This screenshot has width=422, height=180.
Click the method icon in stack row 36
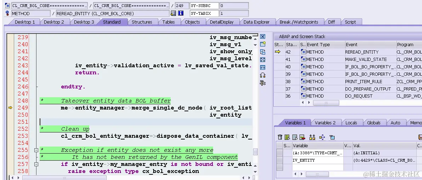pyautogui.click(x=303, y=96)
